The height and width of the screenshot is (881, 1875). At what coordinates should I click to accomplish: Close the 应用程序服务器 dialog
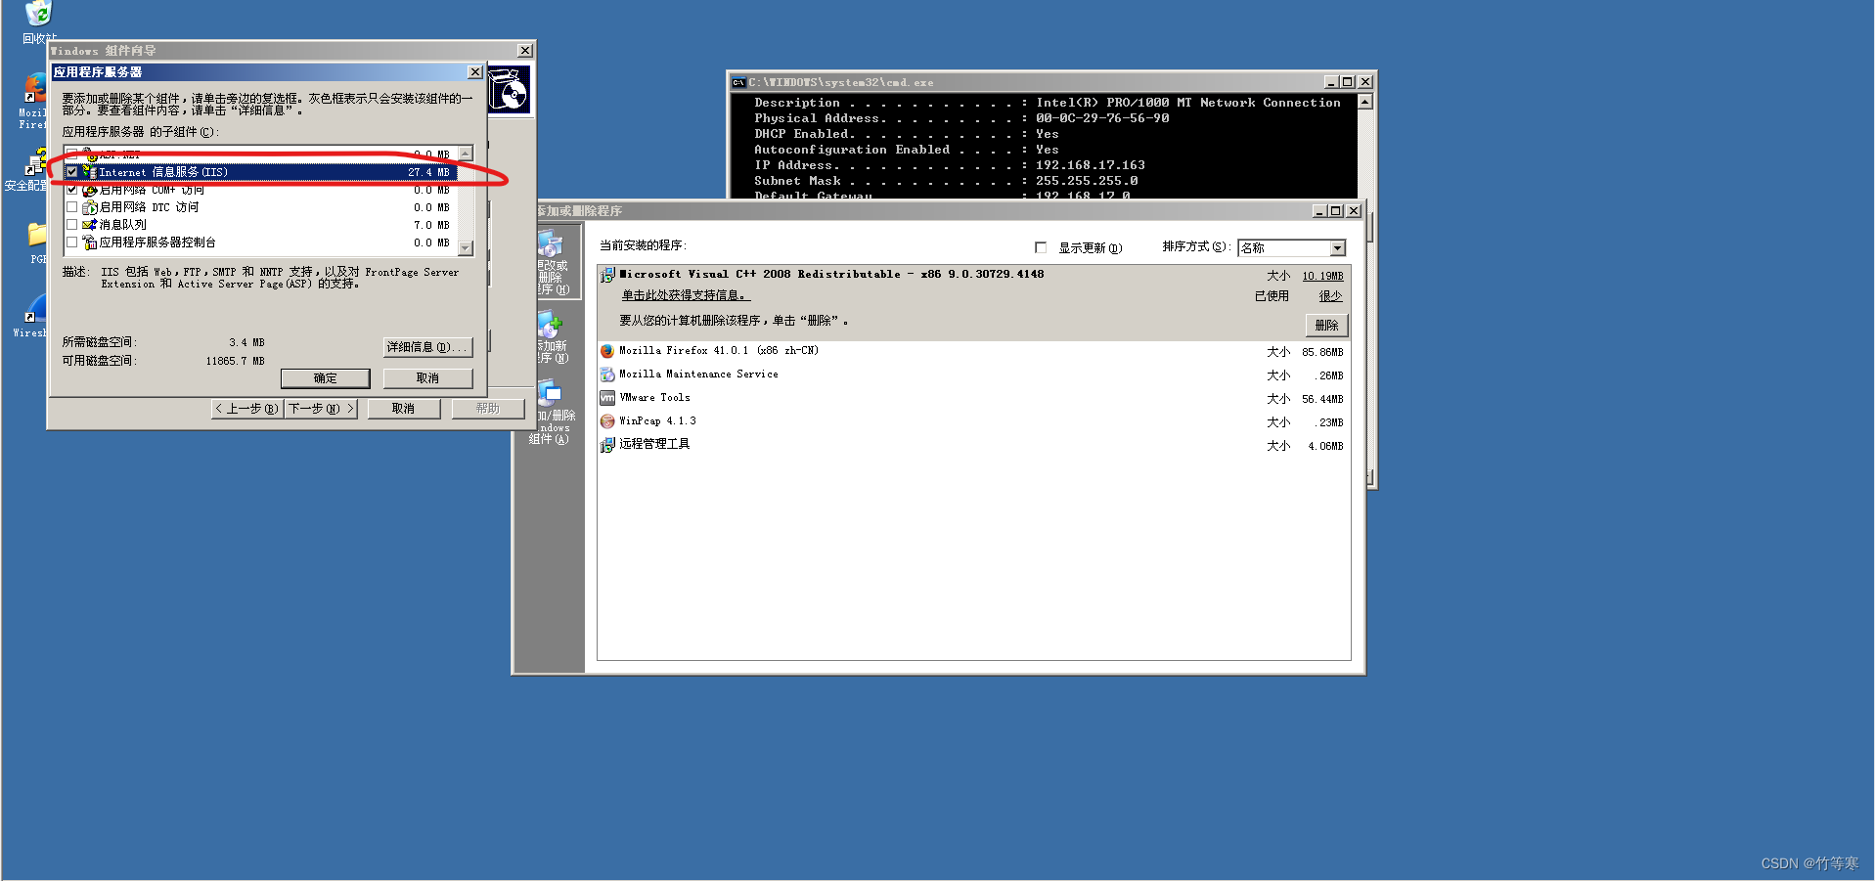474,72
